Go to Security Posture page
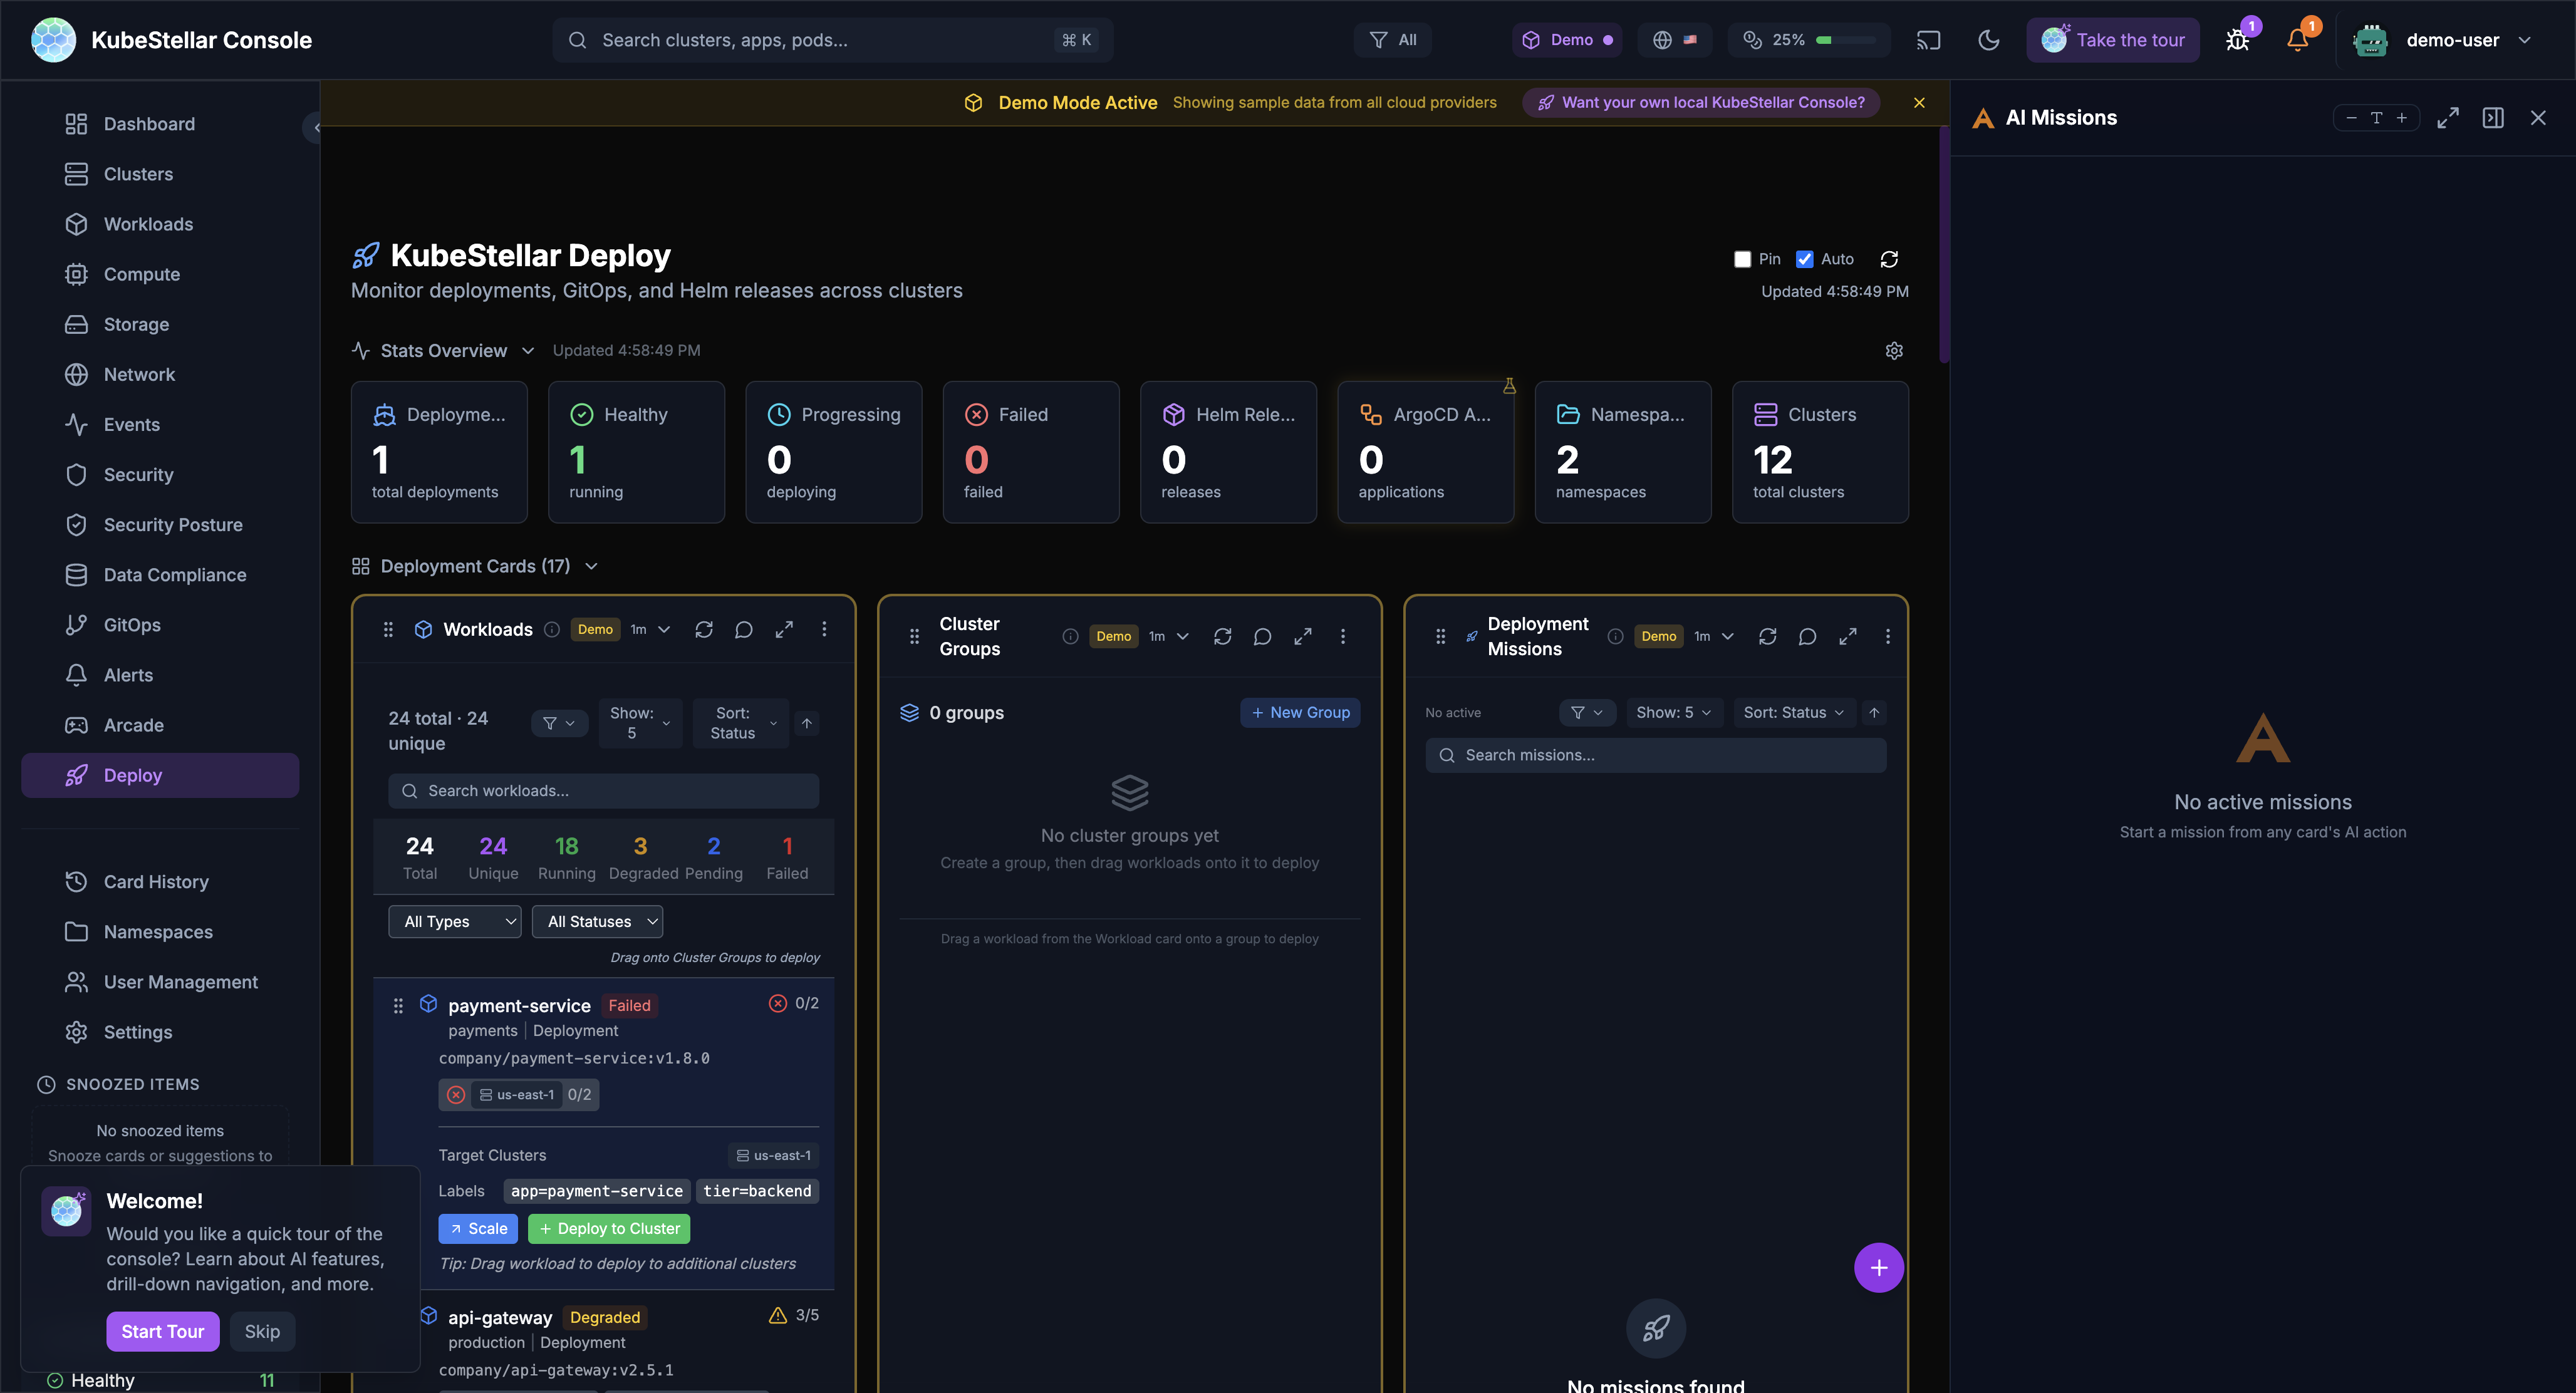The image size is (2576, 1393). (173, 525)
